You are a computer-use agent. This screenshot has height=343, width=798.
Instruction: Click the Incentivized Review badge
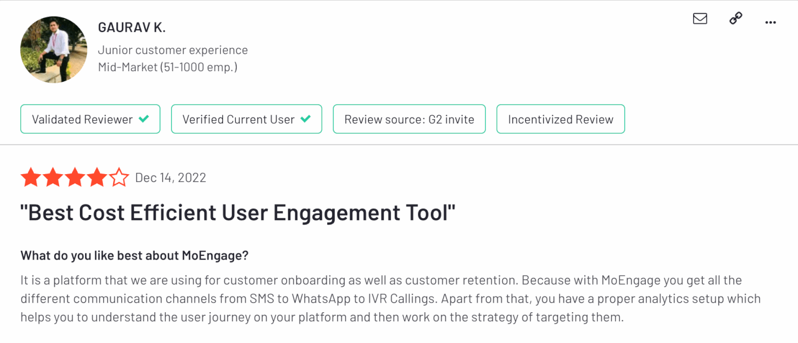pyautogui.click(x=560, y=119)
